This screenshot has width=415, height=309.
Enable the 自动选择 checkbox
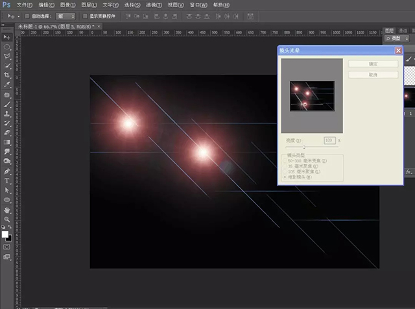[x=27, y=16]
